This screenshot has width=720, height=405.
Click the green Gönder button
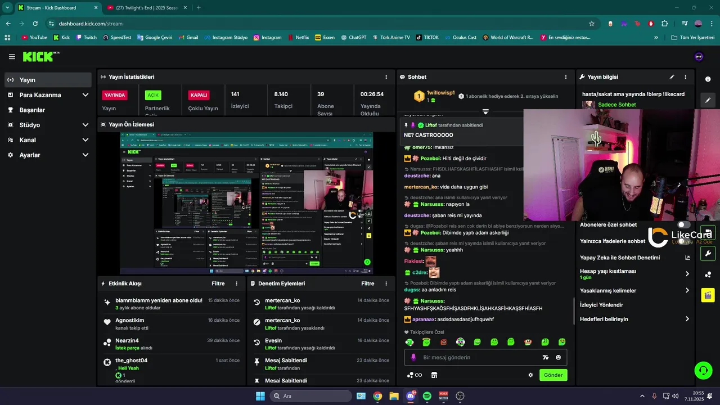point(553,375)
